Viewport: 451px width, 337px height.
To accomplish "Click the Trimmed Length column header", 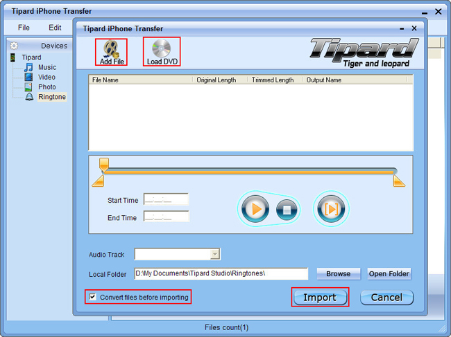I will coord(275,80).
